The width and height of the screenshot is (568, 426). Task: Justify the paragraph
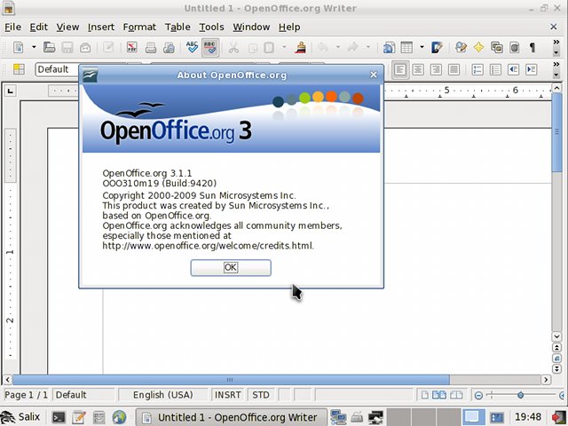click(454, 69)
